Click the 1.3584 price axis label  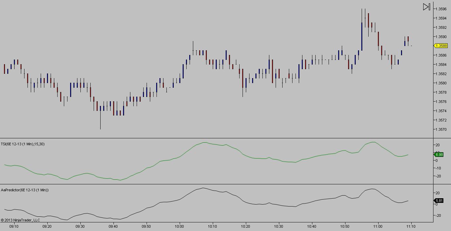pos(442,65)
